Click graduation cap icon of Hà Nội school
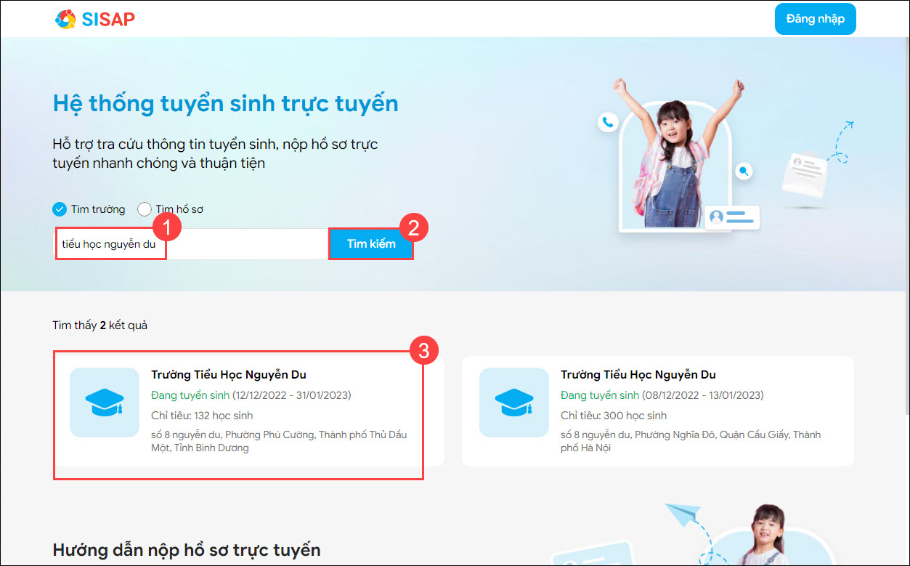 (x=514, y=403)
